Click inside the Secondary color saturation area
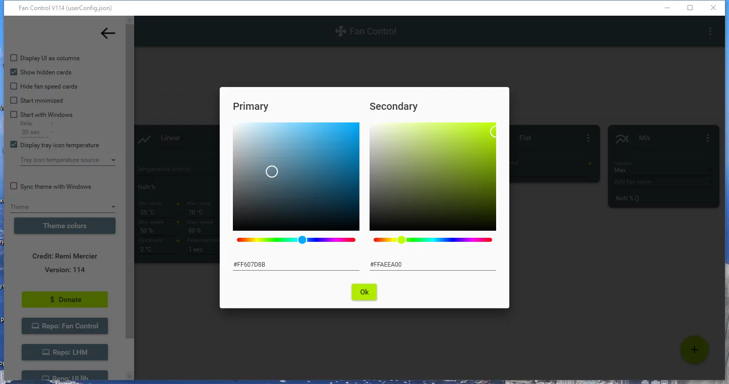This screenshot has height=384, width=729. (433, 177)
